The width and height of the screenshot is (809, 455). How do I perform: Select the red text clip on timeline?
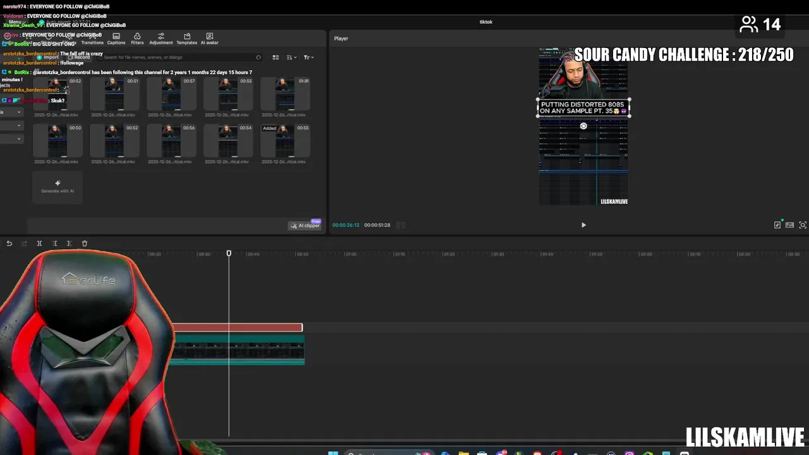point(238,327)
